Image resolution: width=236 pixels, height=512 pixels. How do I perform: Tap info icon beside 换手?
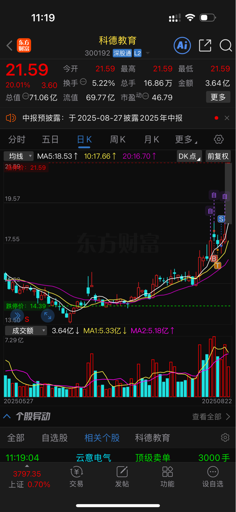tap(83, 82)
